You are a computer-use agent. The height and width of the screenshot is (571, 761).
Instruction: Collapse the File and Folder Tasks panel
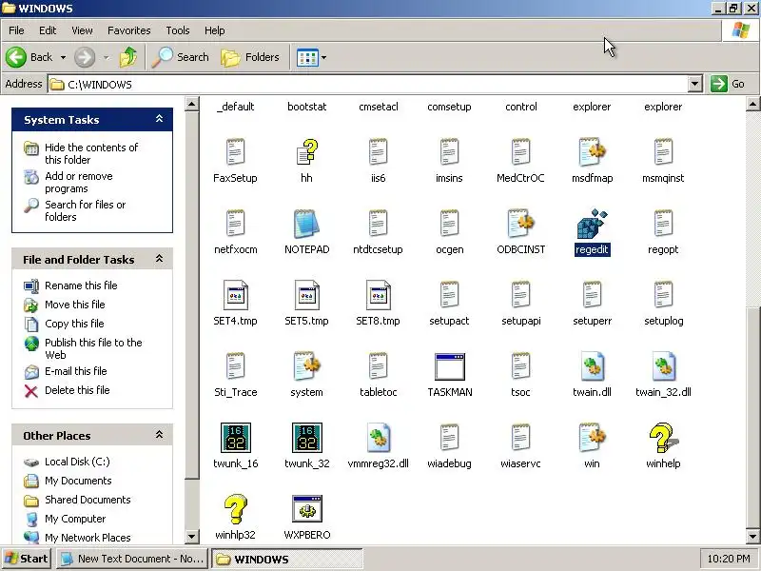coord(159,259)
